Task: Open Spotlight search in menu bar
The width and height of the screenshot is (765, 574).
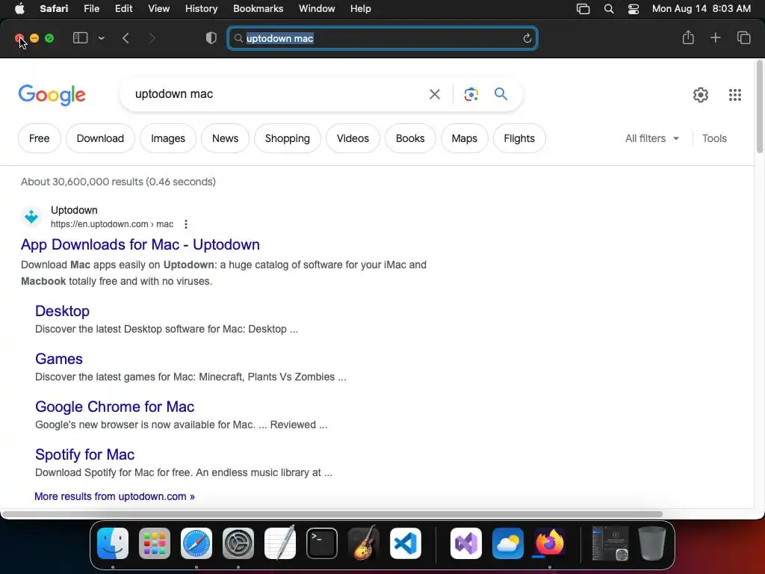Action: coord(608,9)
